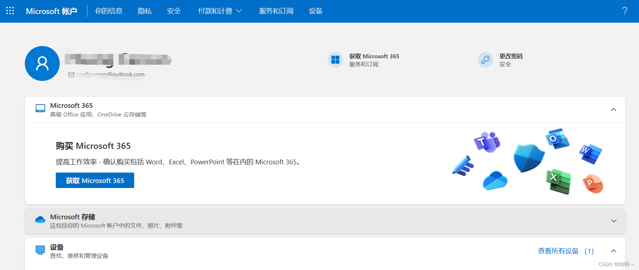Click the Microsoft 帐户 home title

point(51,11)
